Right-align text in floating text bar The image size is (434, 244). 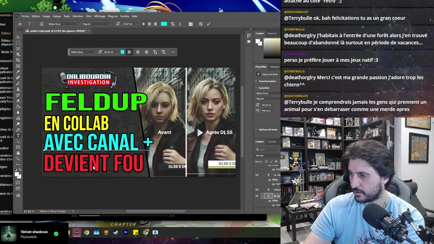[146, 52]
